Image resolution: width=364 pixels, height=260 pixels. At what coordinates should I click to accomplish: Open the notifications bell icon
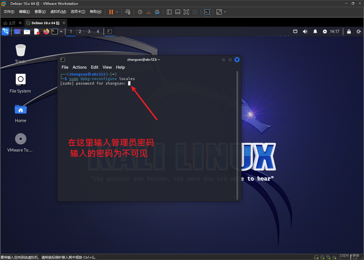tap(315, 32)
